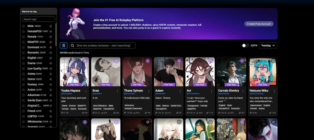Check the FemalePOV tag checkbox

(x=24, y=31)
